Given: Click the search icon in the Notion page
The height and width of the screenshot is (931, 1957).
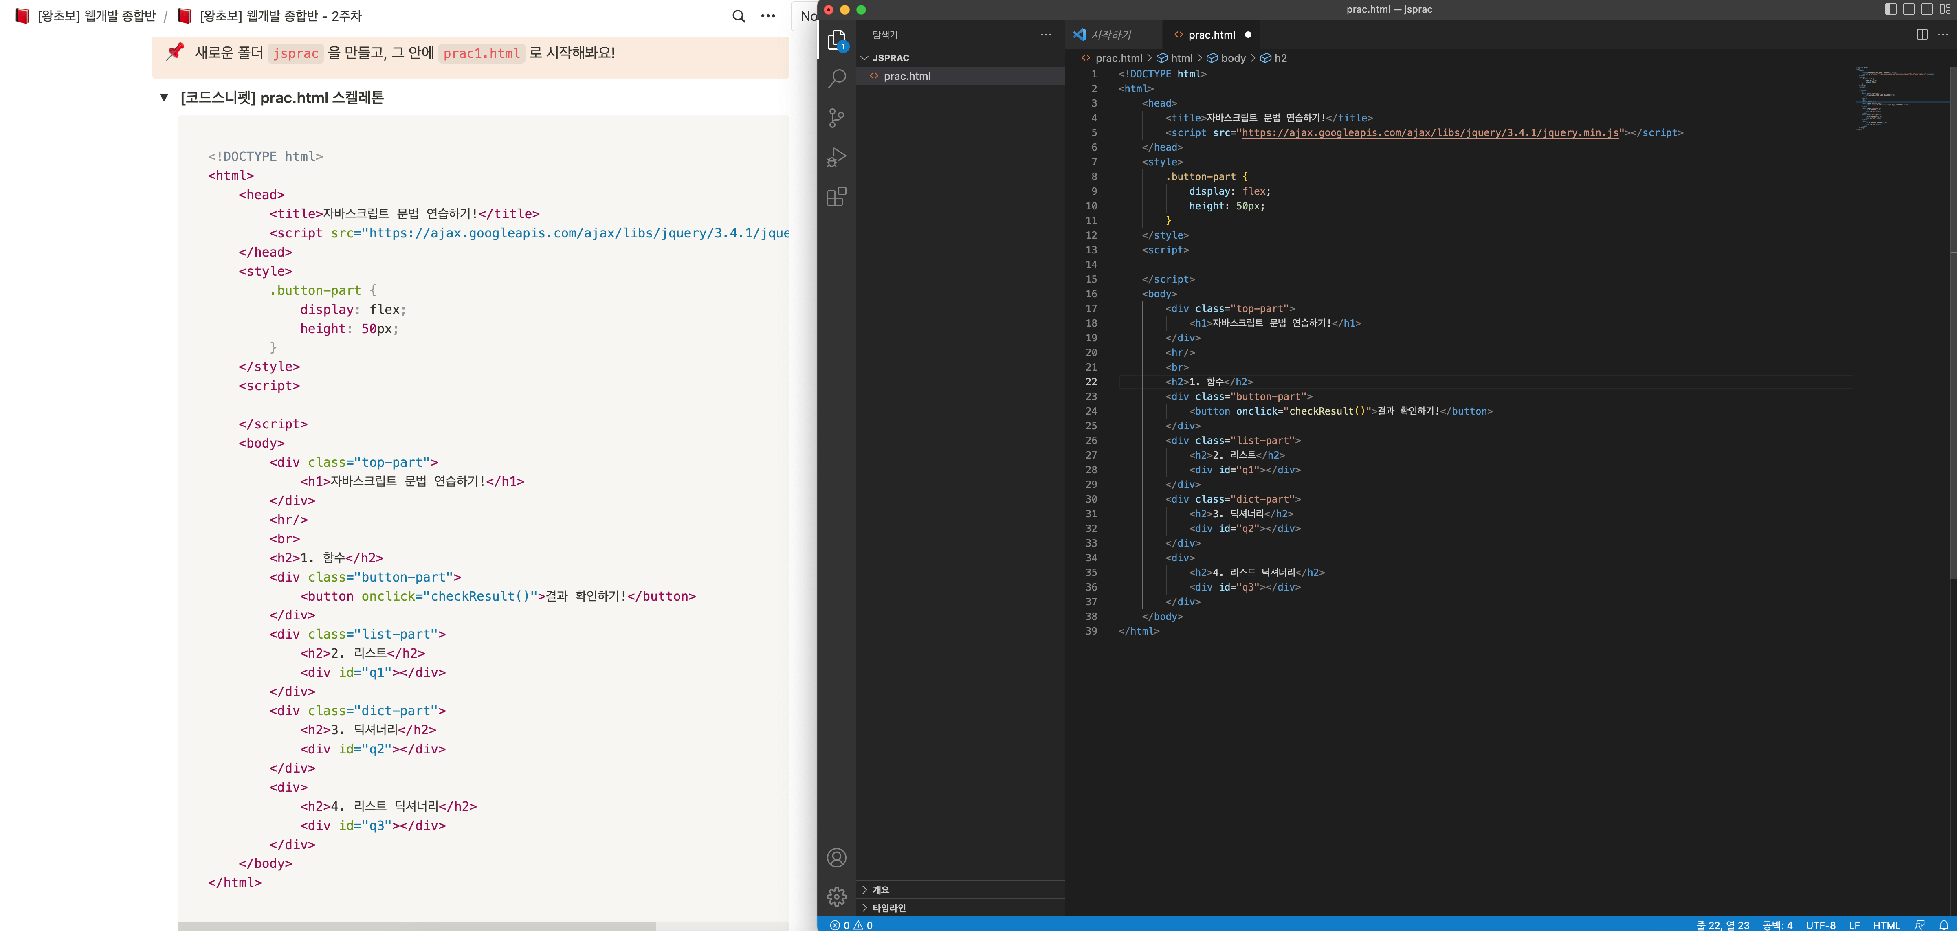Looking at the screenshot, I should tap(739, 16).
